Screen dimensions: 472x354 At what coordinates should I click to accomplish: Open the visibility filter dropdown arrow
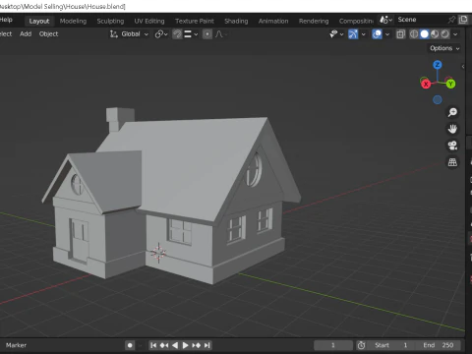point(341,34)
